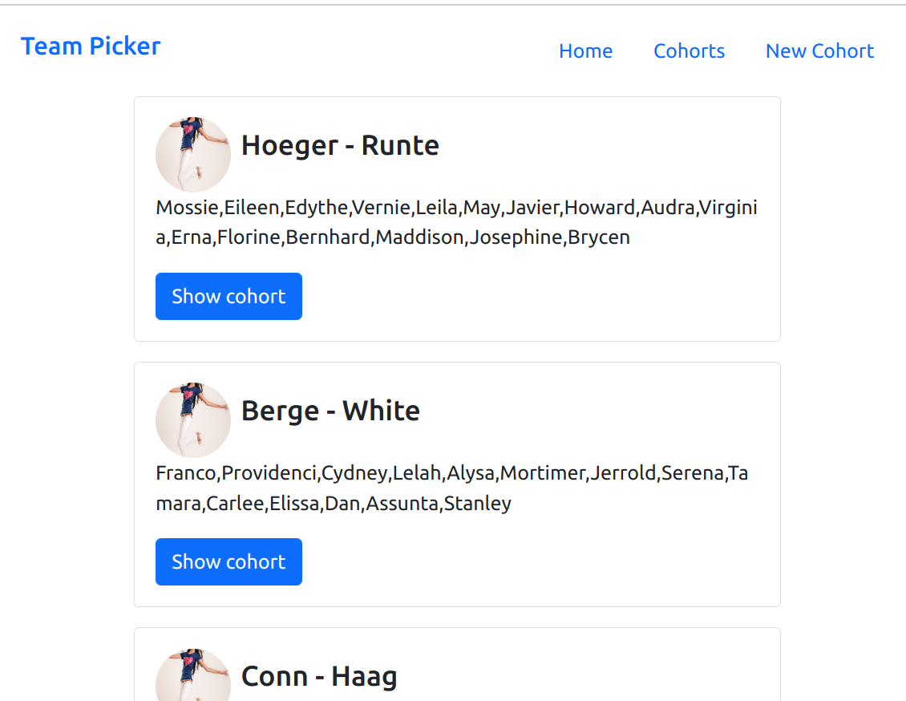The width and height of the screenshot is (906, 701).
Task: Click the Berge - White cohort title
Action: (330, 410)
